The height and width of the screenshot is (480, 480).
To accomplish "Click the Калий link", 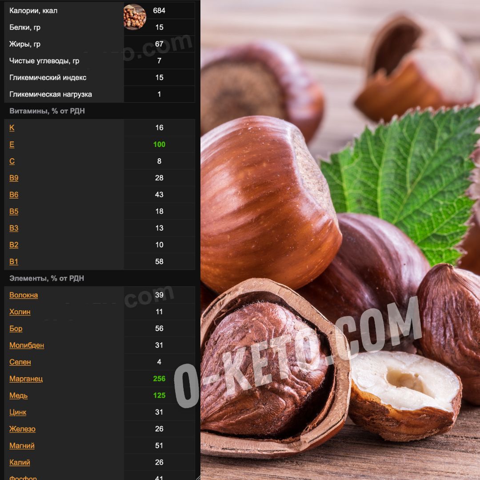I will pos(19,462).
